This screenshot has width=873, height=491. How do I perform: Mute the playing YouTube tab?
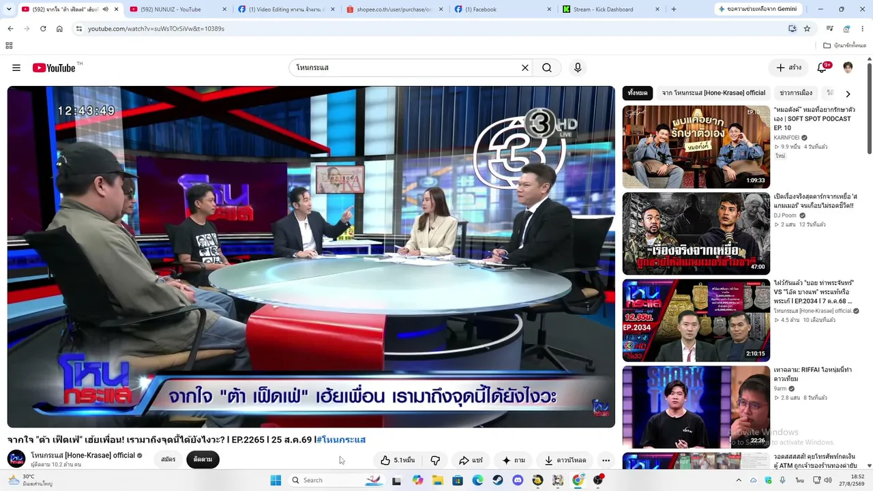[105, 10]
